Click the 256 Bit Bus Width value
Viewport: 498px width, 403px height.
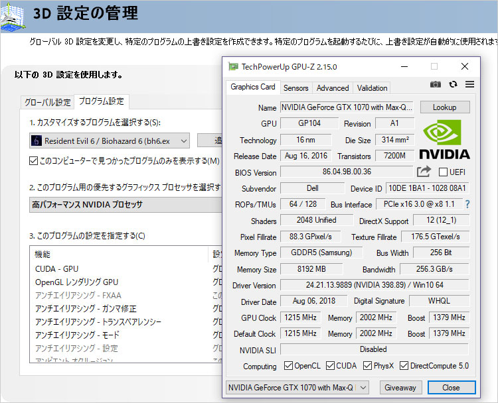441,253
